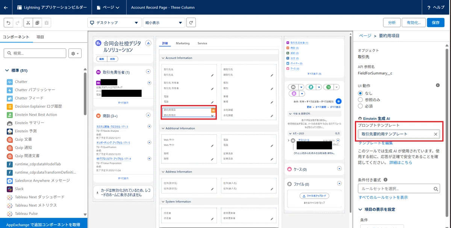
Task: Open the component list settings gear
Action: tap(75, 53)
